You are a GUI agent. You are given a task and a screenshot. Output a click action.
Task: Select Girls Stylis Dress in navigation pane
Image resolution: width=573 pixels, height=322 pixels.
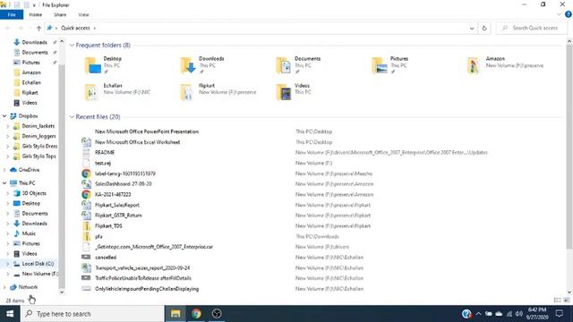click(x=39, y=146)
